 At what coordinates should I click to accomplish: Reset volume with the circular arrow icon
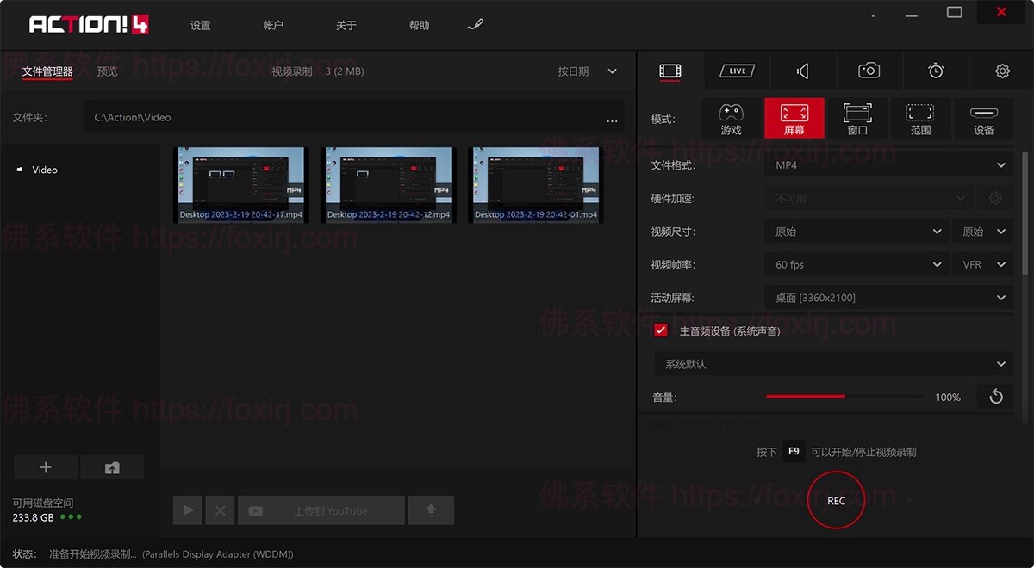pos(995,397)
